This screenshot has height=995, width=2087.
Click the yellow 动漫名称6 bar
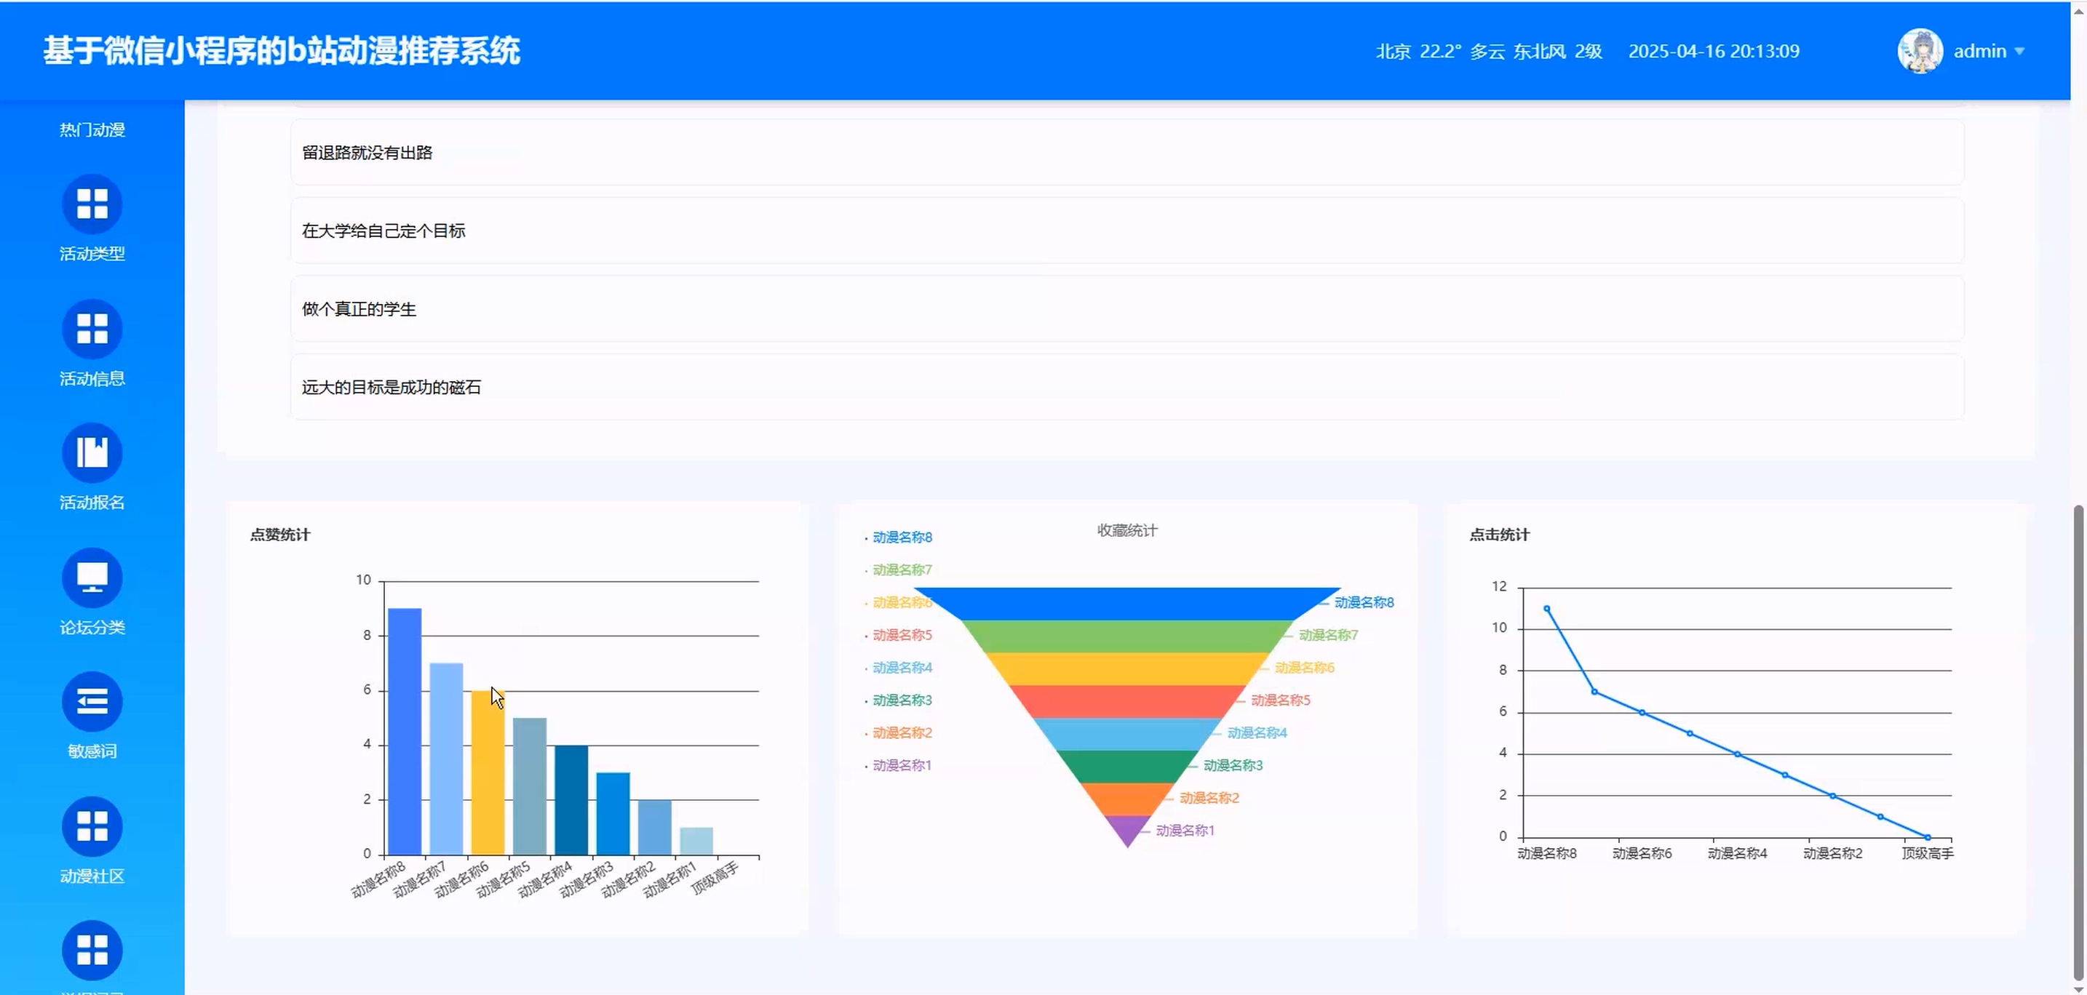pos(487,772)
